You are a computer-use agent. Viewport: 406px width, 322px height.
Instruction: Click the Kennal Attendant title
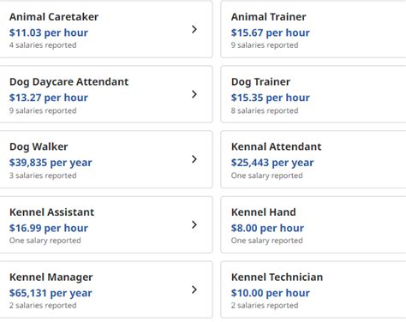click(x=277, y=146)
